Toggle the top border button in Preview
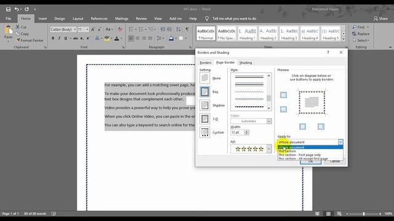 [x=283, y=95]
